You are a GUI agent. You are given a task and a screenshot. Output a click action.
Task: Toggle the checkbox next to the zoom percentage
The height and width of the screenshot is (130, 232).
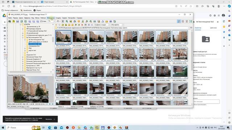click(41, 22)
